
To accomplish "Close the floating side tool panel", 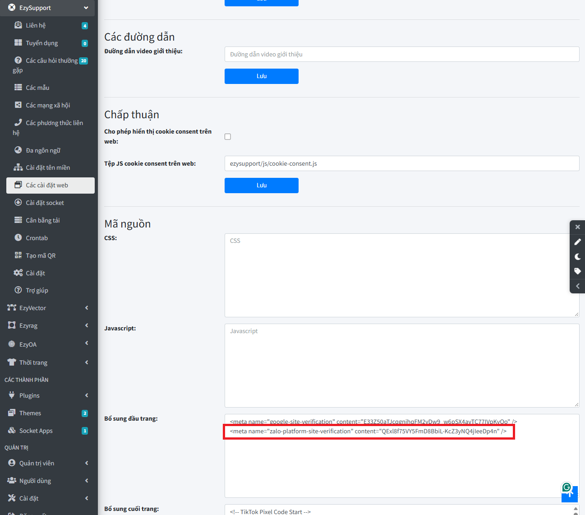I will 577,227.
